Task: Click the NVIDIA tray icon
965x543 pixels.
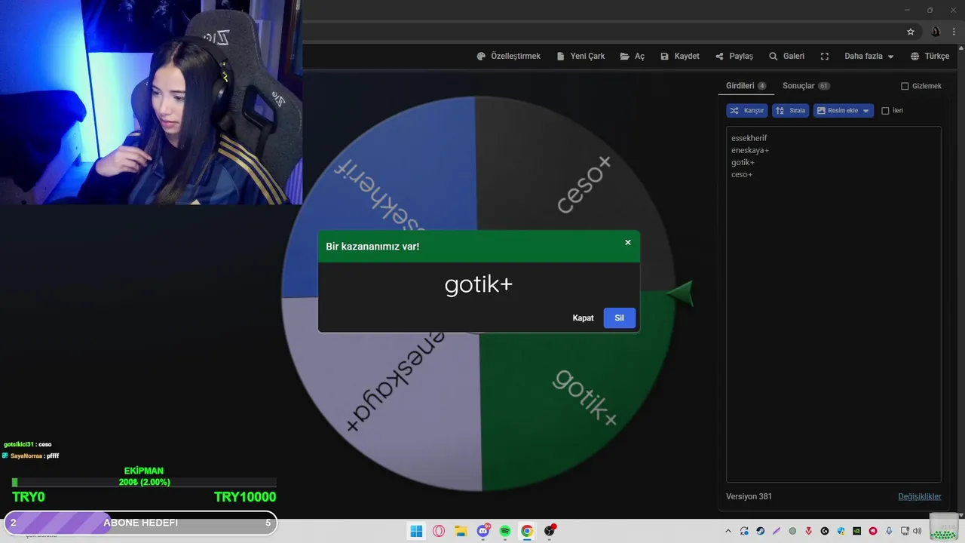Action: pos(857,531)
